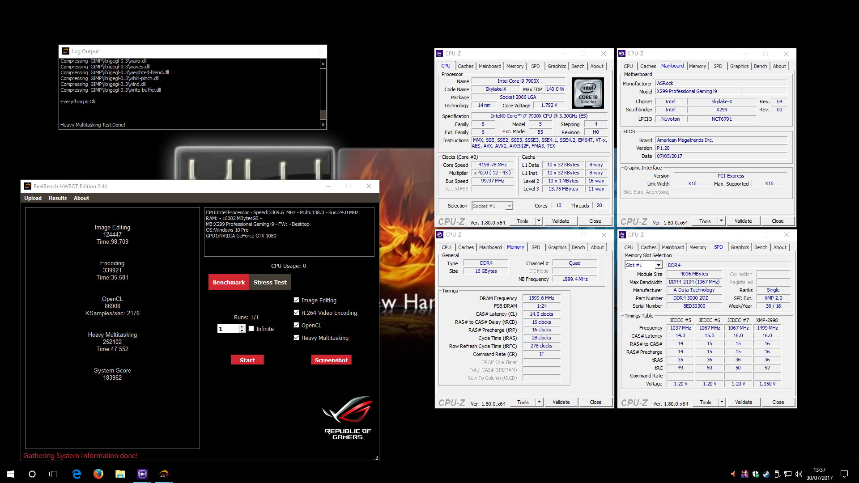Launch Microsoft Edge from the taskbar
This screenshot has width=859, height=483.
[77, 474]
